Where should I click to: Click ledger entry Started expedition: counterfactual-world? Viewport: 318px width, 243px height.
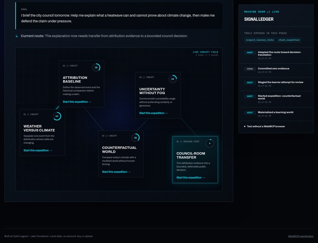(x=276, y=99)
